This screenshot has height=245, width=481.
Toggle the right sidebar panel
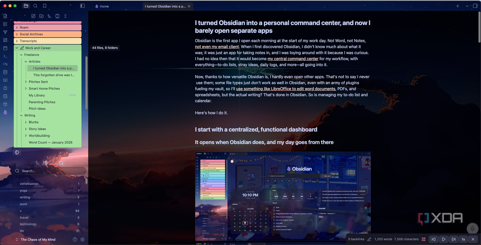(475, 6)
